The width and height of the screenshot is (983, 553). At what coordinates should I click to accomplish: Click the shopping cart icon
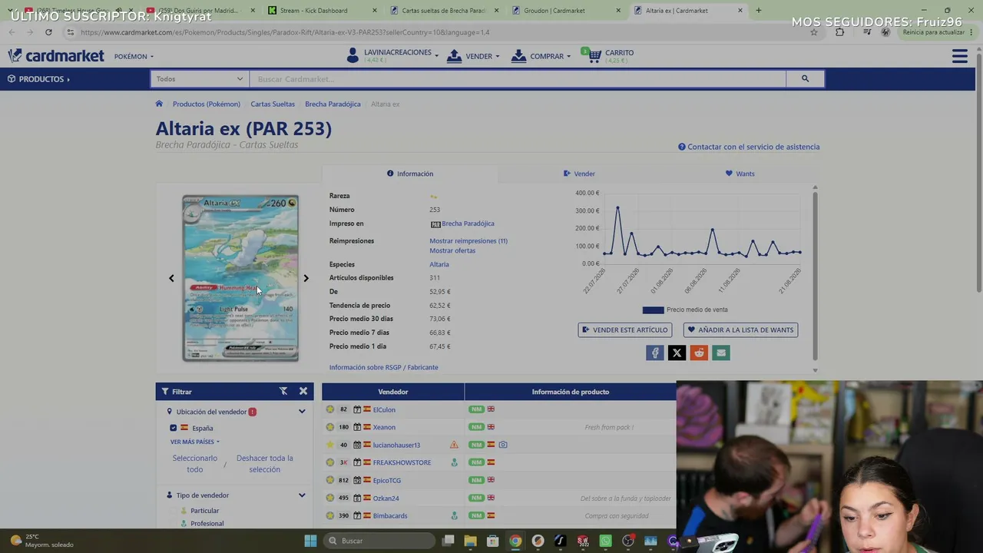tap(594, 56)
